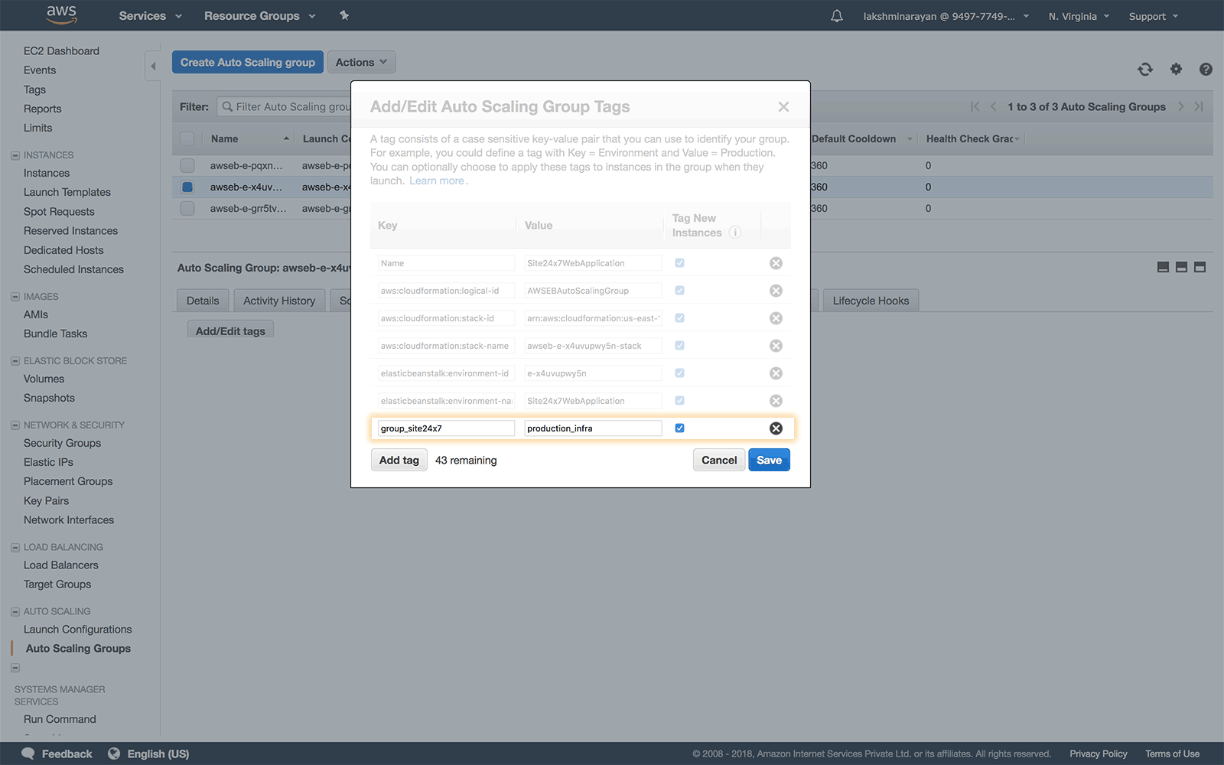Image resolution: width=1224 pixels, height=765 pixels.
Task: Save the Auto Scaling group tags
Action: 769,460
